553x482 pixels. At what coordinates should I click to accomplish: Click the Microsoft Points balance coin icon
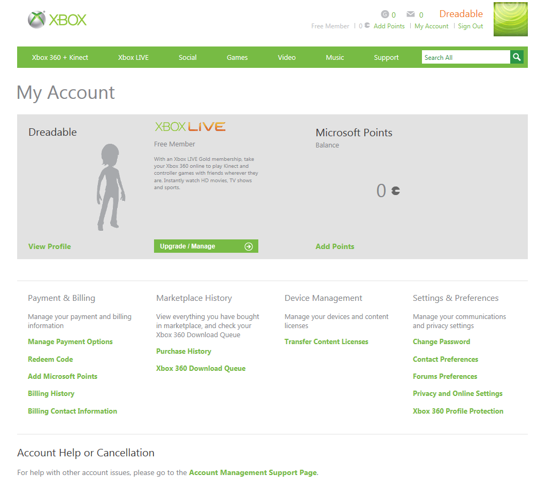[396, 191]
